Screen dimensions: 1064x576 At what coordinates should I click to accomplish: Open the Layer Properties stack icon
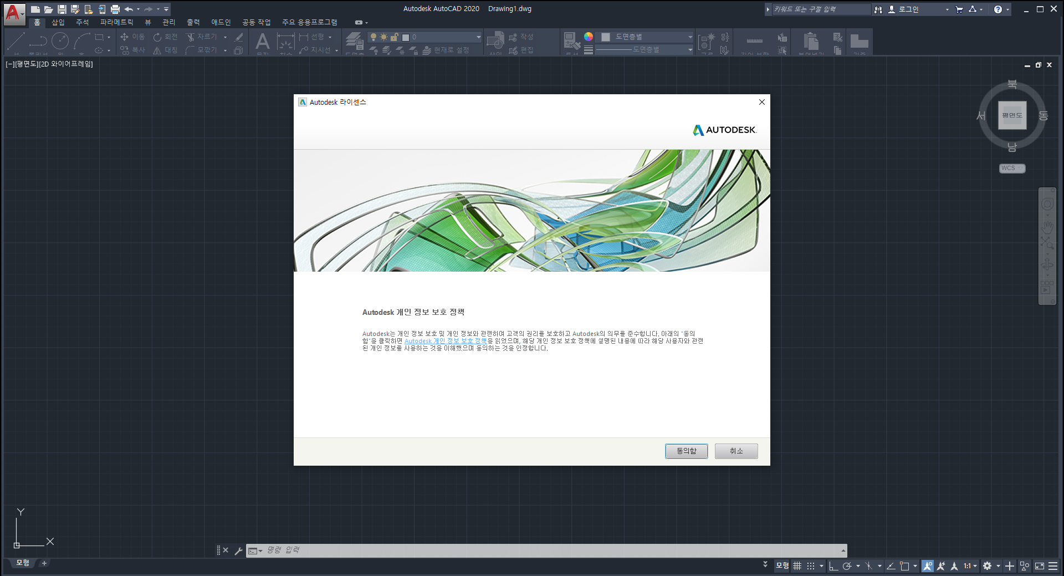tap(354, 41)
